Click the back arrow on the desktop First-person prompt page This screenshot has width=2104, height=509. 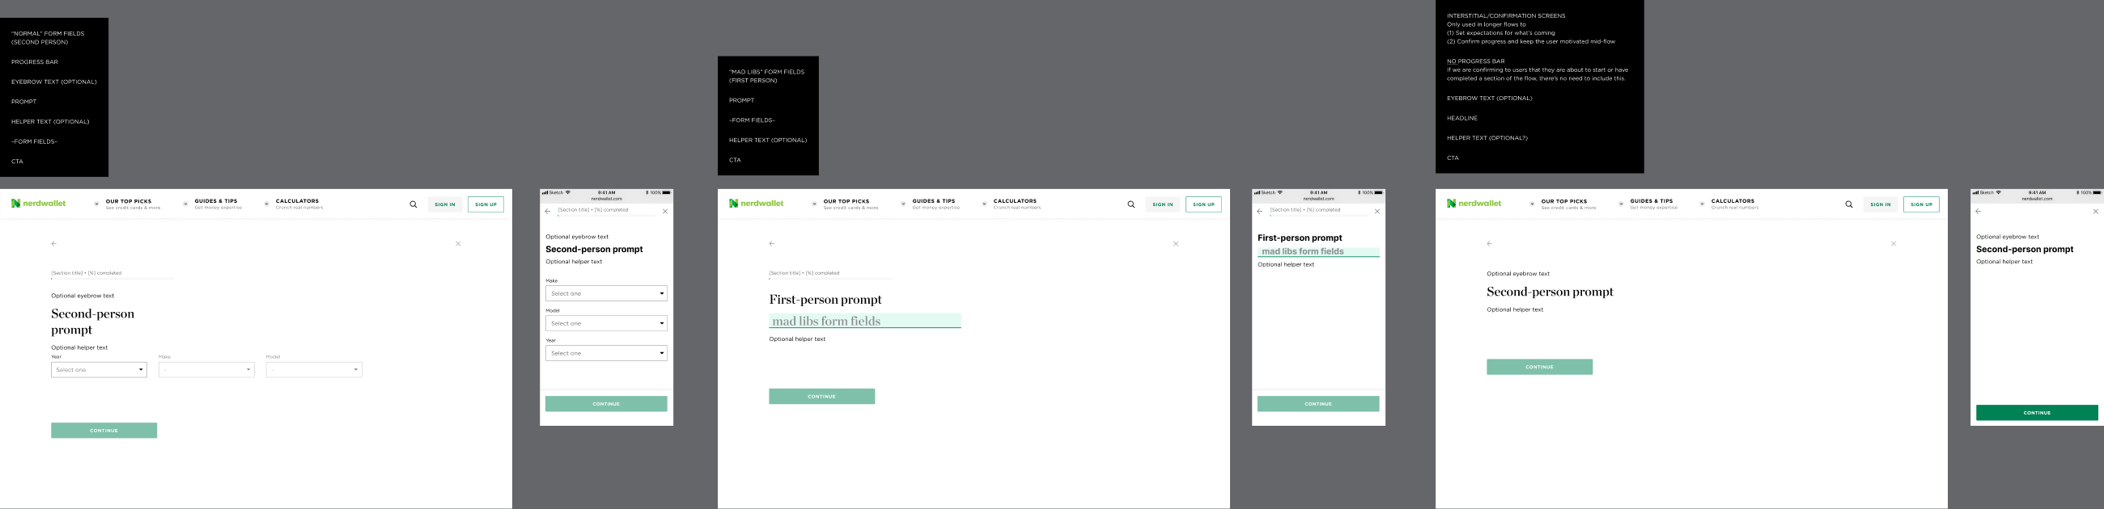[x=772, y=244]
